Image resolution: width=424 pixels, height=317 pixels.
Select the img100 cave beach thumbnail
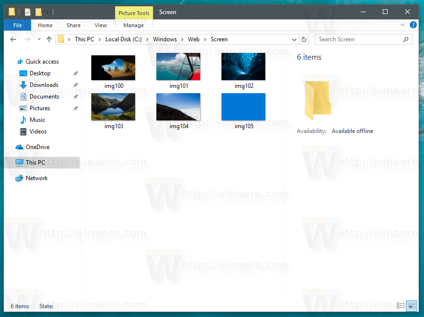(113, 68)
